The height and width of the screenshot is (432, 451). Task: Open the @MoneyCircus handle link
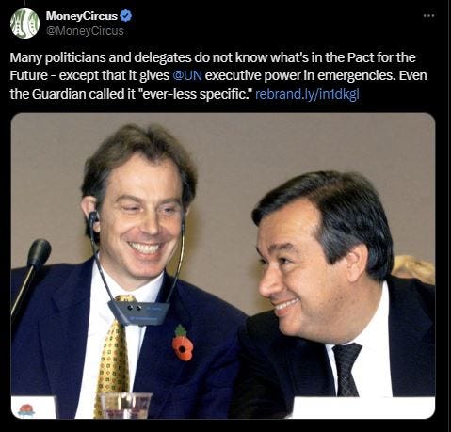click(x=85, y=31)
